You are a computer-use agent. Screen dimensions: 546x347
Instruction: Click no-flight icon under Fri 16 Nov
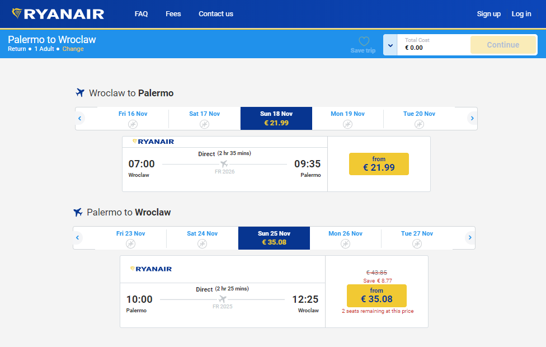133,124
